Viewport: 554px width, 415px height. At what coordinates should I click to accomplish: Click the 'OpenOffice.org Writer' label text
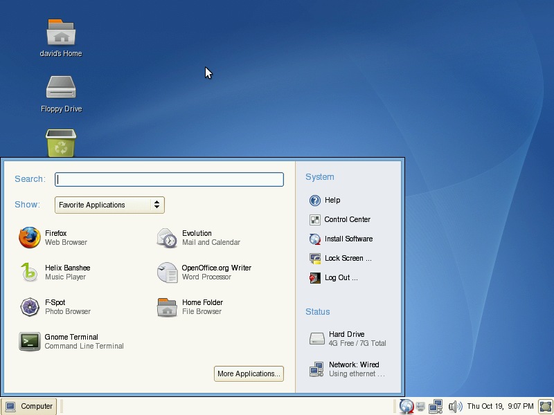tap(217, 268)
